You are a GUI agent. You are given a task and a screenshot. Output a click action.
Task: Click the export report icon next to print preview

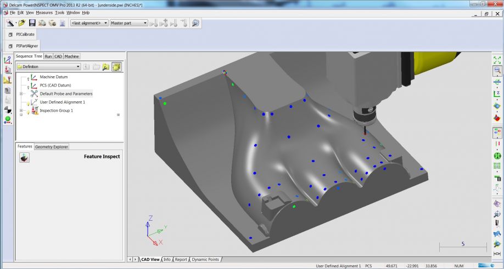point(52,23)
